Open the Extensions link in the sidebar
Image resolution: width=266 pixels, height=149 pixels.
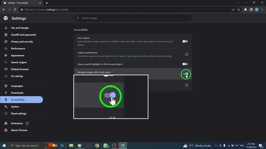coord(17,123)
